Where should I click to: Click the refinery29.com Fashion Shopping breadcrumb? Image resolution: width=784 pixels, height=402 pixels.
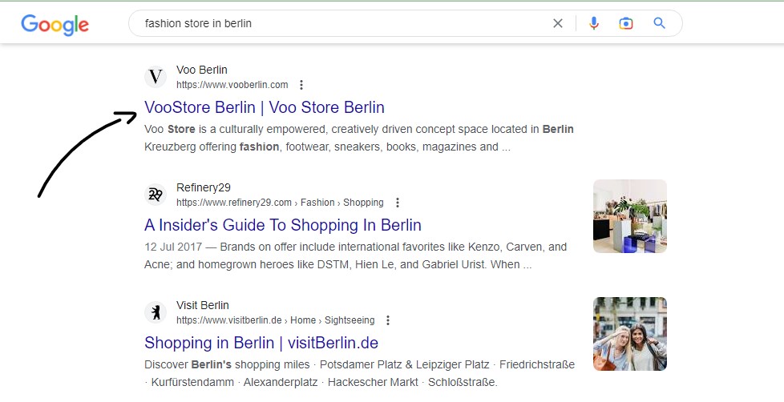pos(280,203)
